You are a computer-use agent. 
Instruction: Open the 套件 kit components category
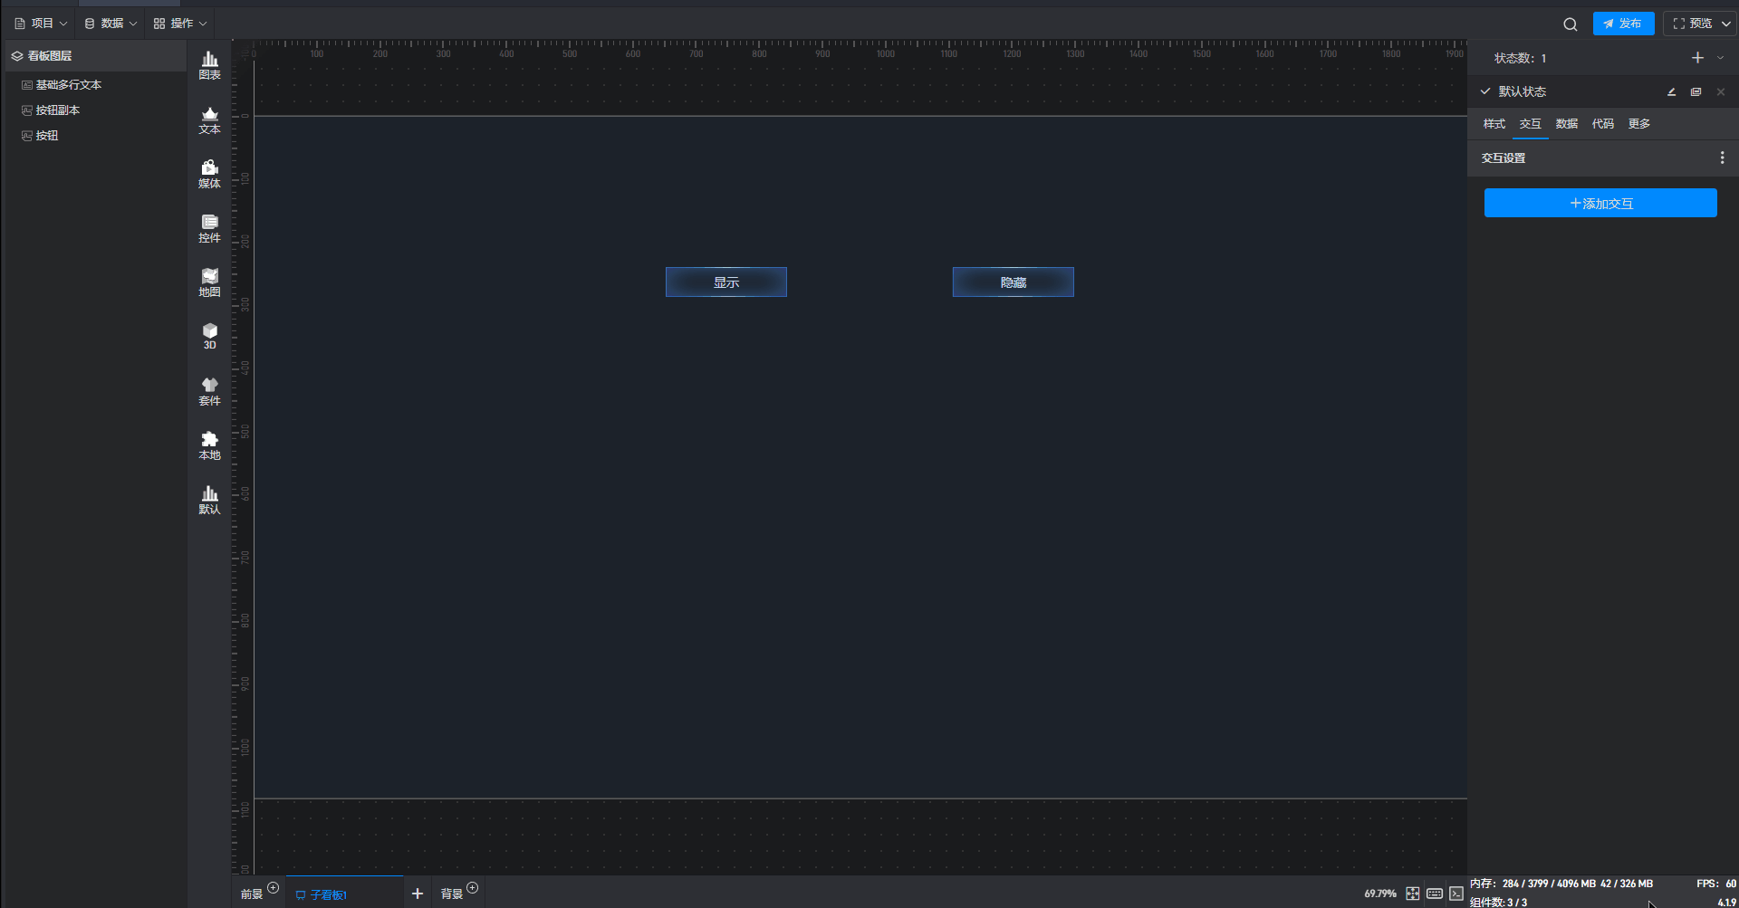(x=209, y=391)
